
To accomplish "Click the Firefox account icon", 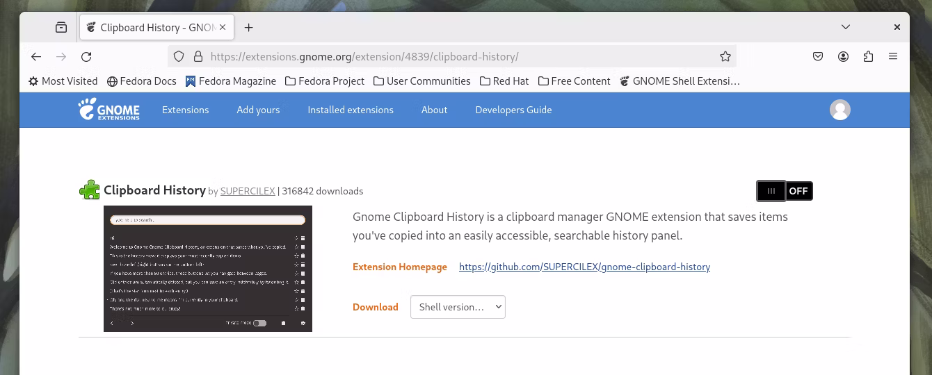I will coord(843,57).
